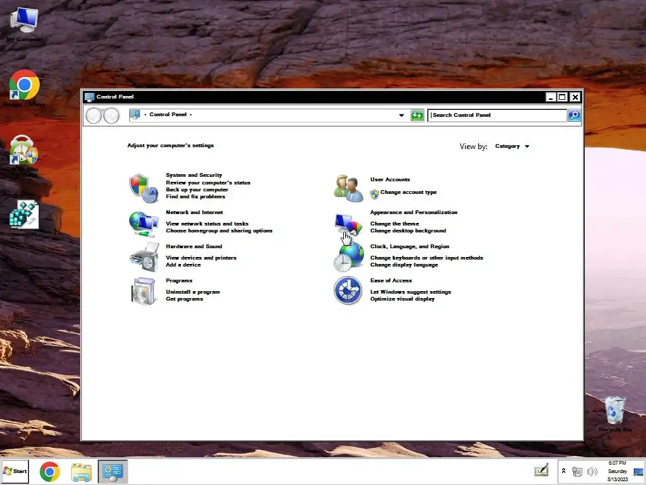Screen dimensions: 646x485
Task: Click the volume speaker tray icon
Action: [x=592, y=471]
